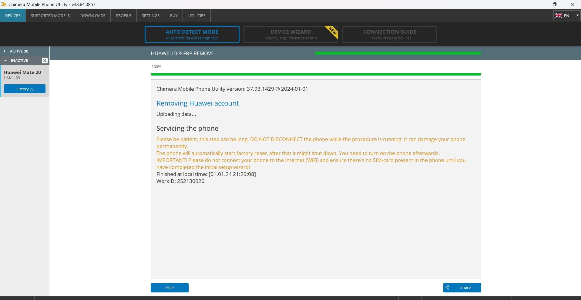This screenshot has width=581, height=300.
Task: Click the NEW ribbon badge on Device Wizard
Action: pos(332,31)
